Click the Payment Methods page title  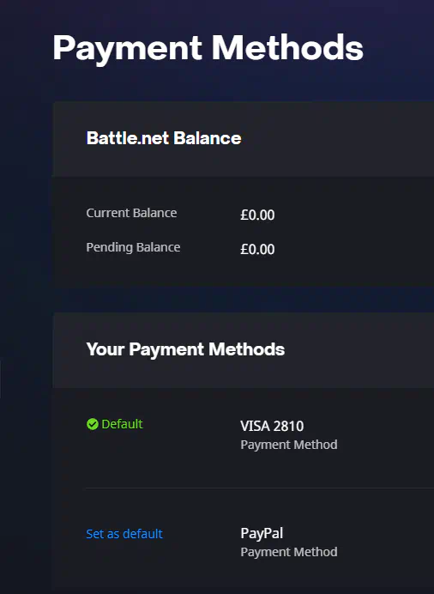click(x=208, y=48)
